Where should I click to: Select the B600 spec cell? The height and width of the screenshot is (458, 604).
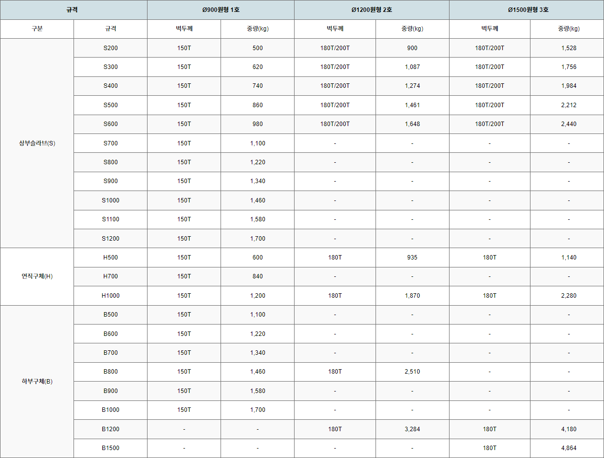110,334
